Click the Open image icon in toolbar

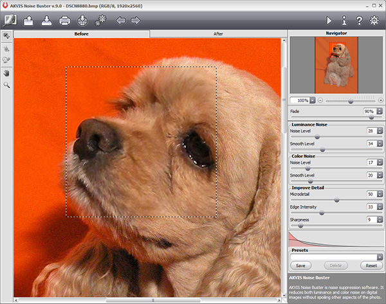(29, 21)
